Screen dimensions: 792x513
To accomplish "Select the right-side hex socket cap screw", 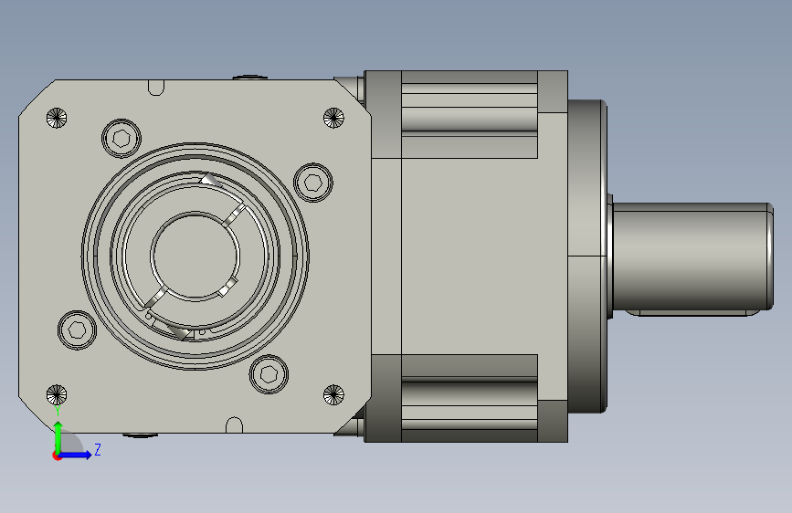I will (x=313, y=183).
